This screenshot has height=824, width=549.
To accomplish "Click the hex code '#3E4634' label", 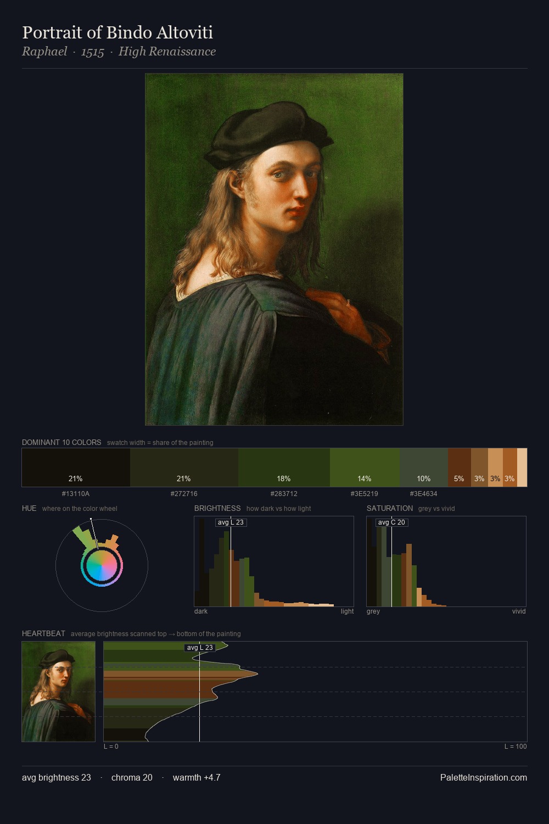I will (424, 494).
